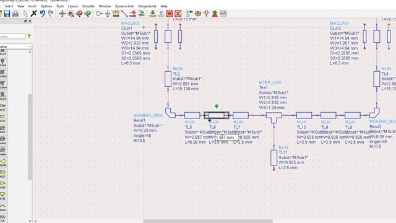This screenshot has width=396, height=223.
Task: Insert a pin with the port icon
Action: click(99, 14)
